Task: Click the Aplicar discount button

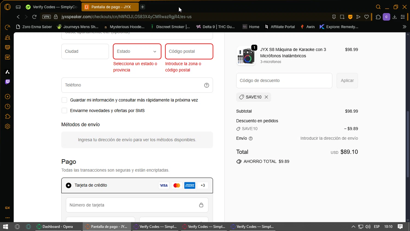Action: click(x=347, y=81)
